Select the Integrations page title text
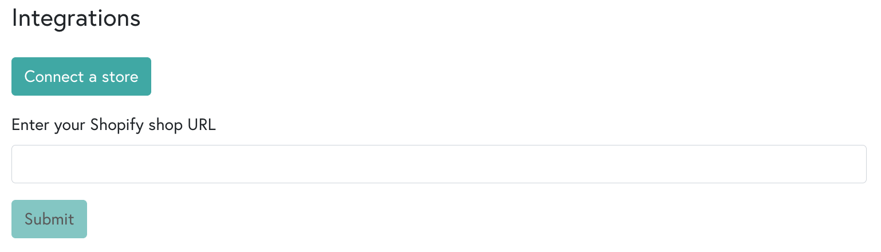Viewport: 881px width, 252px height. tap(76, 18)
